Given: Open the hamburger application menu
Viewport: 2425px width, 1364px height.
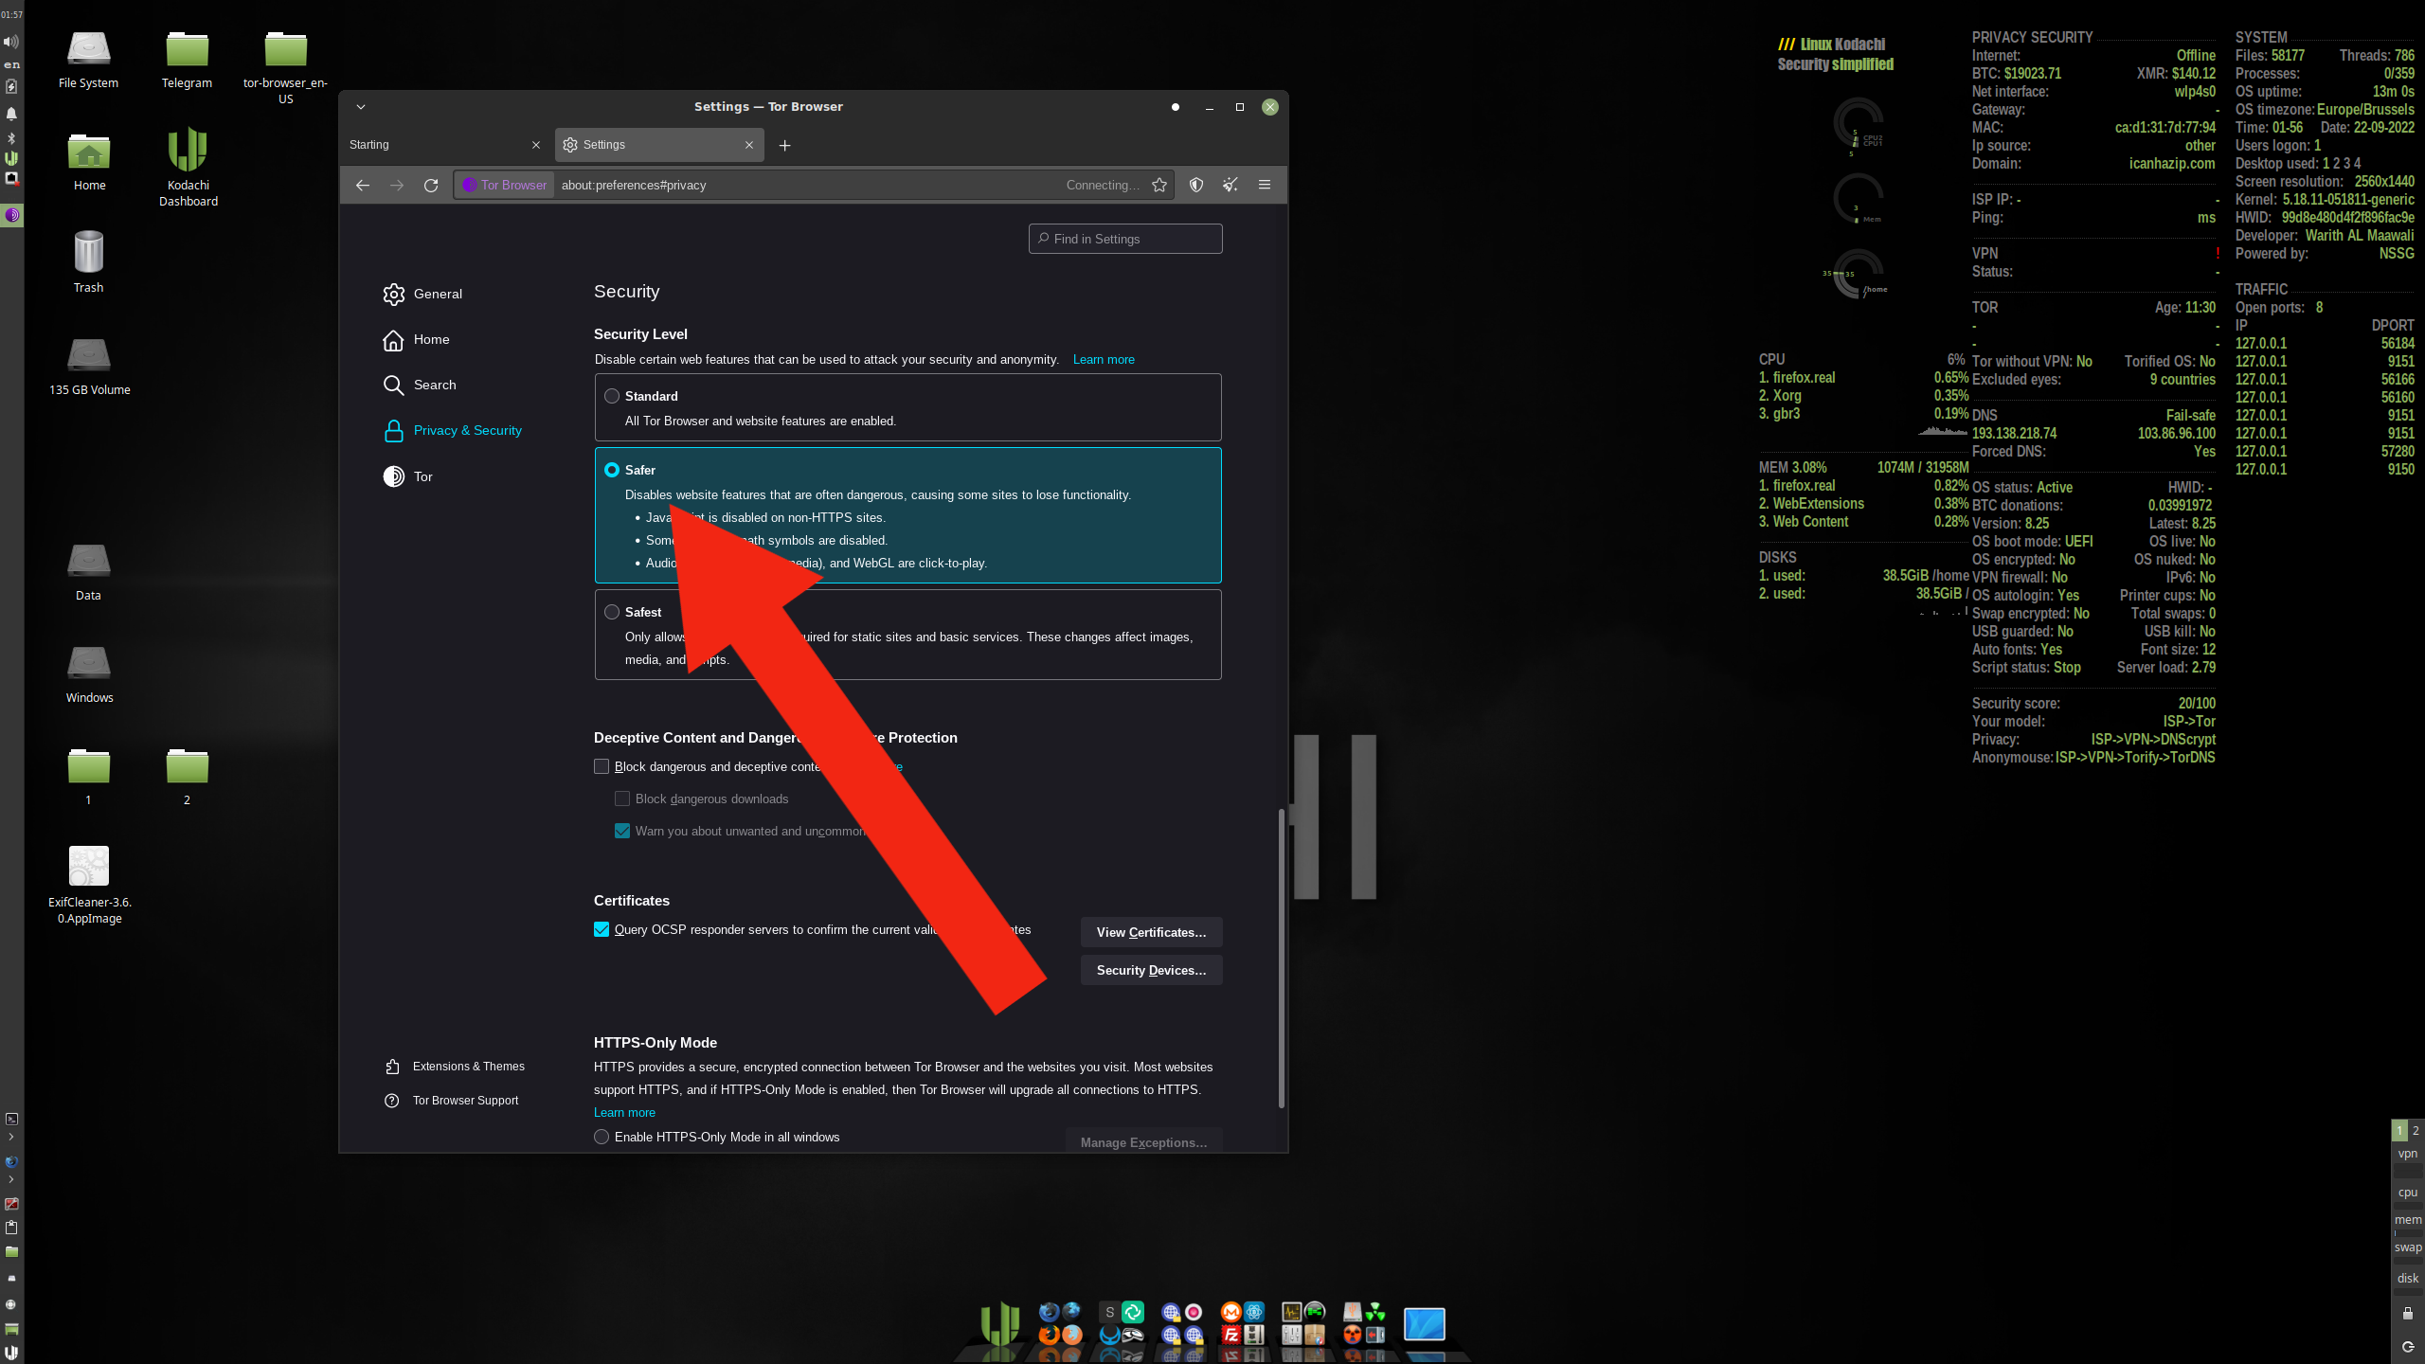Looking at the screenshot, I should (x=1265, y=185).
